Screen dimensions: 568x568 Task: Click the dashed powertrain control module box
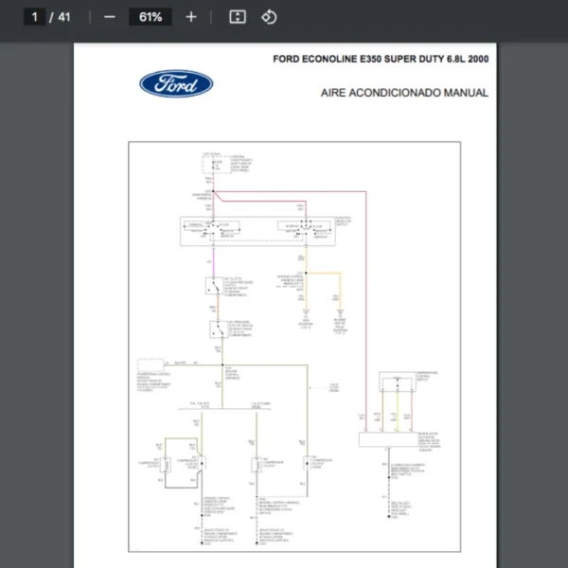pyautogui.click(x=150, y=364)
